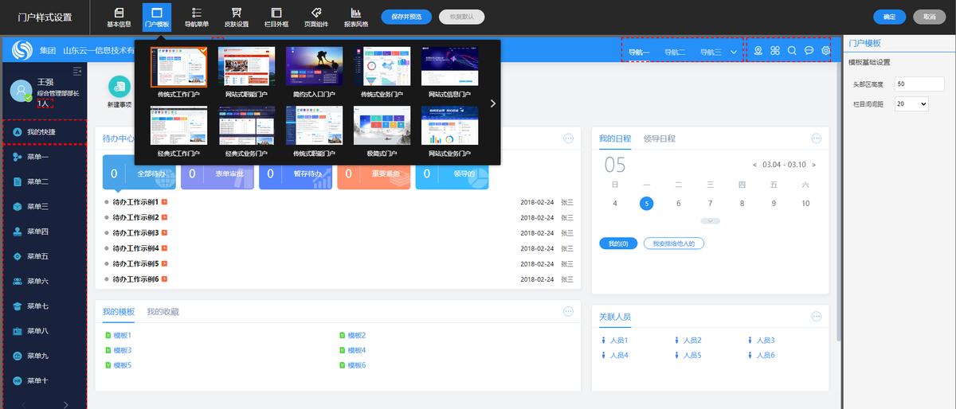The image size is (956, 409).
Task: Click the 保存并预览 button
Action: [406, 17]
